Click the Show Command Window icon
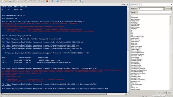Screen dimensions: 173x97 (76, 1)
